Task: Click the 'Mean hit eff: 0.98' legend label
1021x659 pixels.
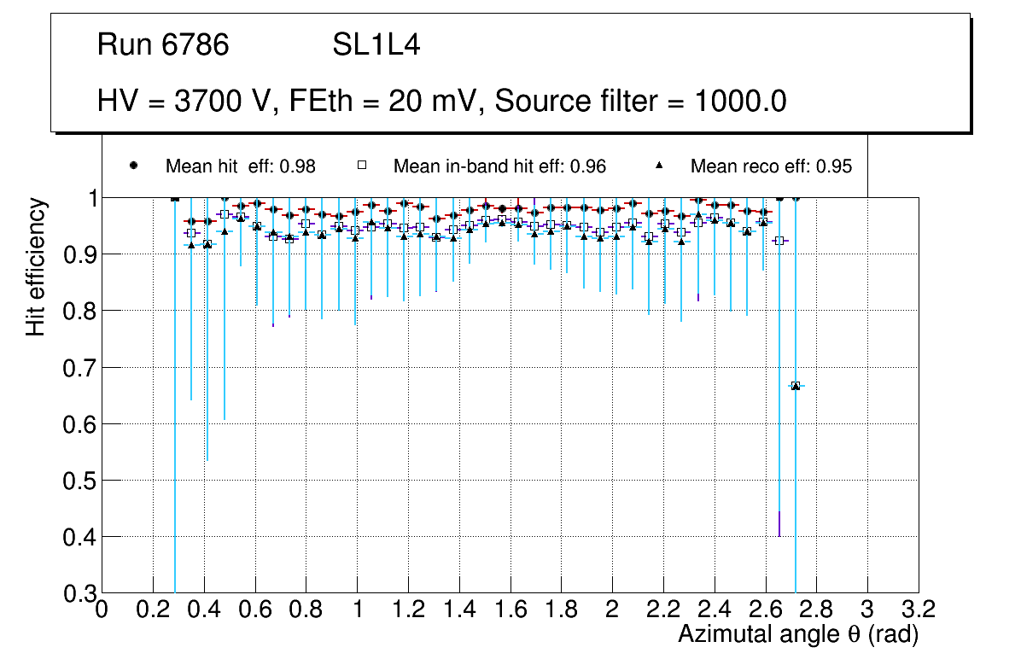Action: click(x=240, y=166)
